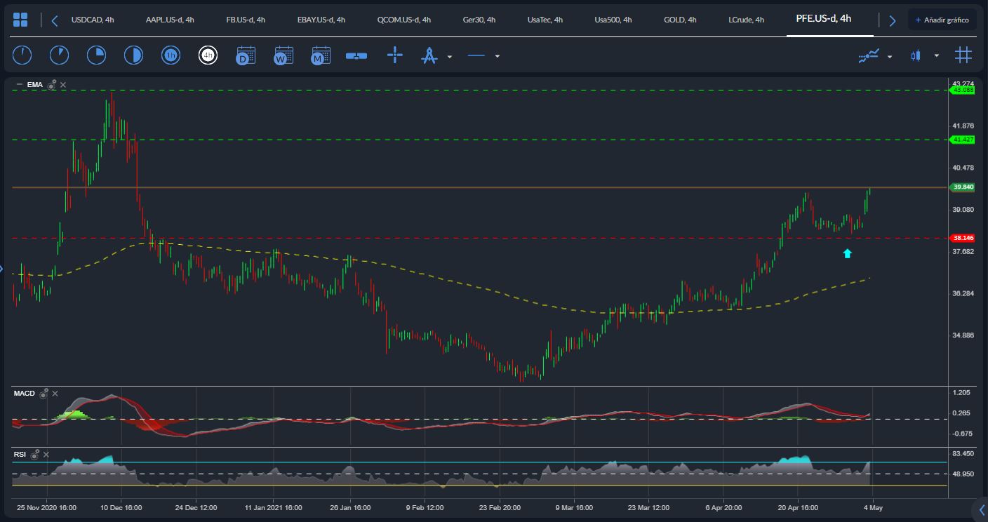
Task: Switch to the GOLD, 4h chart tab
Action: (680, 20)
